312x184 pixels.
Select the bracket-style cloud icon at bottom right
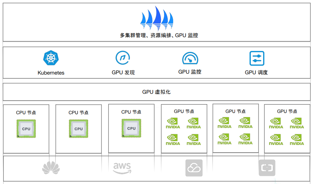[x=267, y=168]
